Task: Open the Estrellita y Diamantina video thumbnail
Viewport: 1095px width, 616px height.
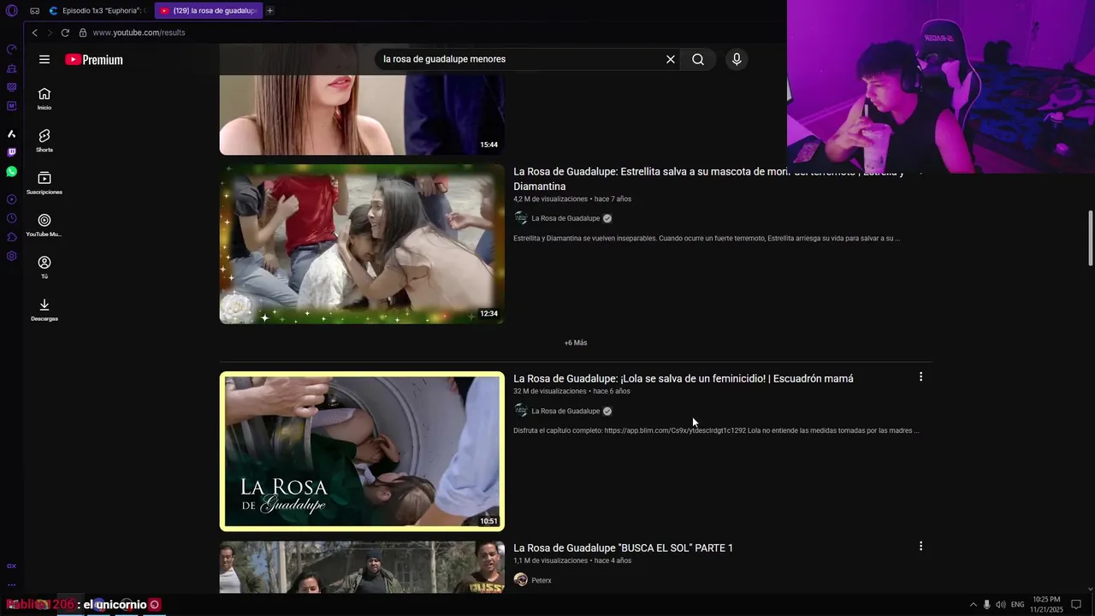Action: click(x=362, y=244)
